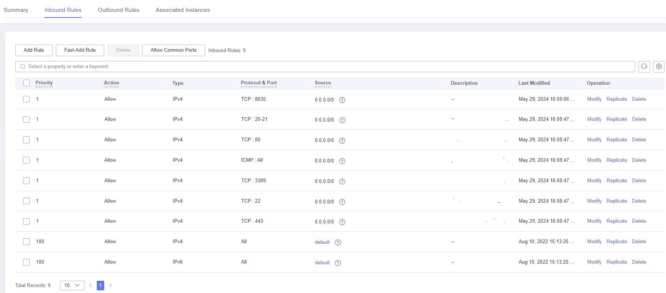666x293 pixels.
Task: Open the Associated Instances tab
Action: click(182, 10)
